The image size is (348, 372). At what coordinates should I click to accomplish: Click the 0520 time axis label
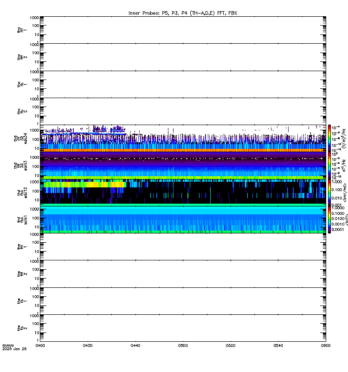point(230,345)
